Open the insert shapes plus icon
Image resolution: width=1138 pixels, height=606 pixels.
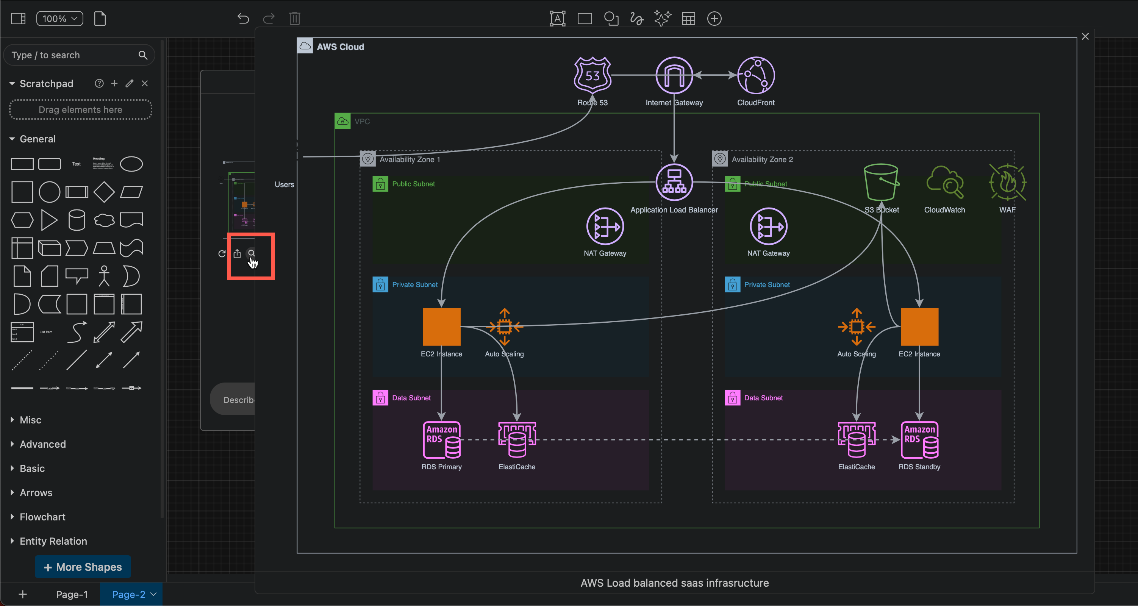click(714, 18)
